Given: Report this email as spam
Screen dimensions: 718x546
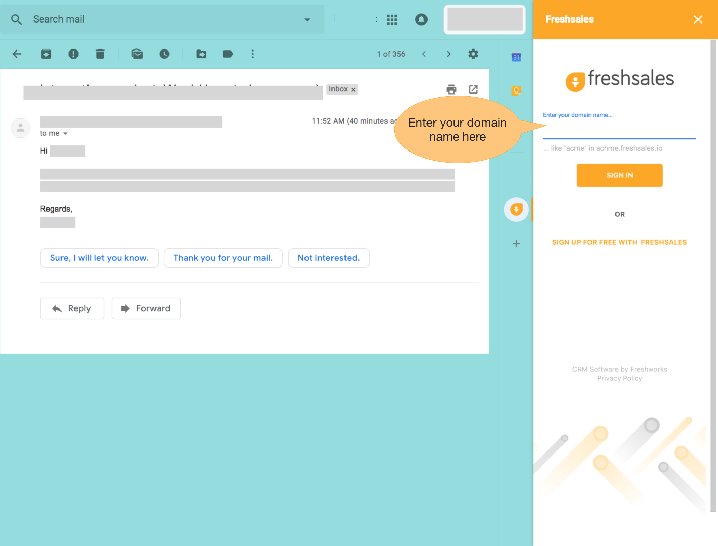Looking at the screenshot, I should click(x=73, y=54).
